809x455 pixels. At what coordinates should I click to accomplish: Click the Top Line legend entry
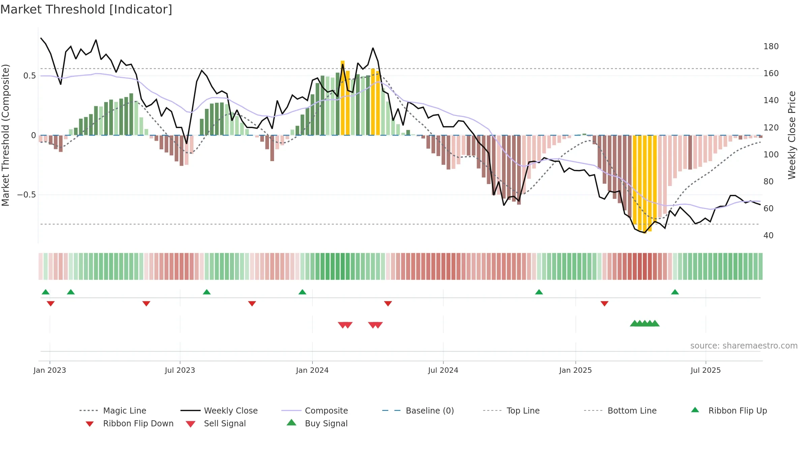(x=511, y=411)
